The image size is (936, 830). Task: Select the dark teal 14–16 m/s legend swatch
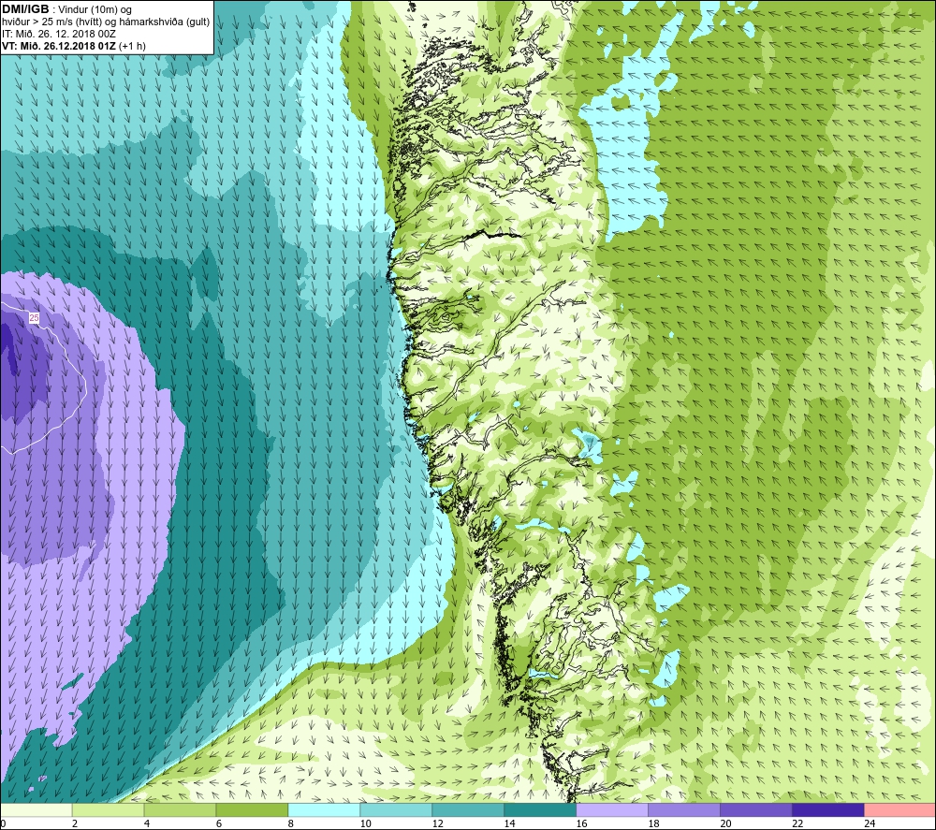540,810
